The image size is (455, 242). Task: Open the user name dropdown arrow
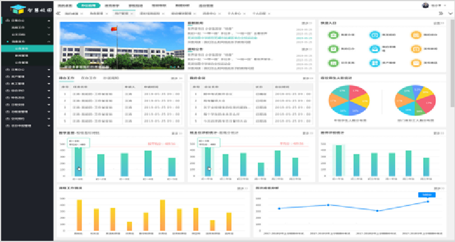tap(446, 5)
